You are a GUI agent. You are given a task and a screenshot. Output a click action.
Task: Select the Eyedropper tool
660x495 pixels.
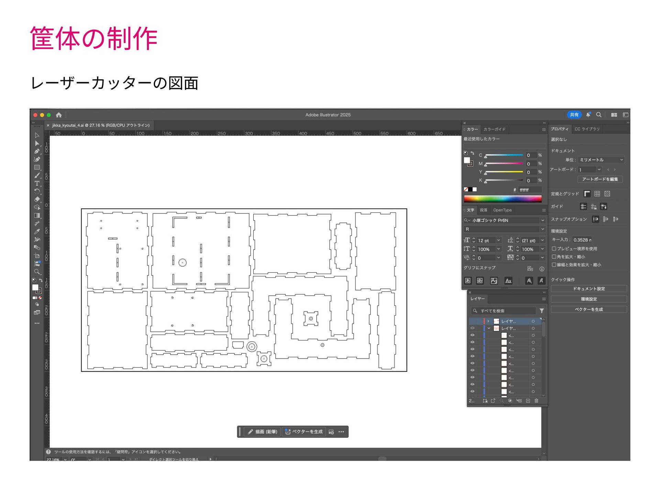point(37,231)
